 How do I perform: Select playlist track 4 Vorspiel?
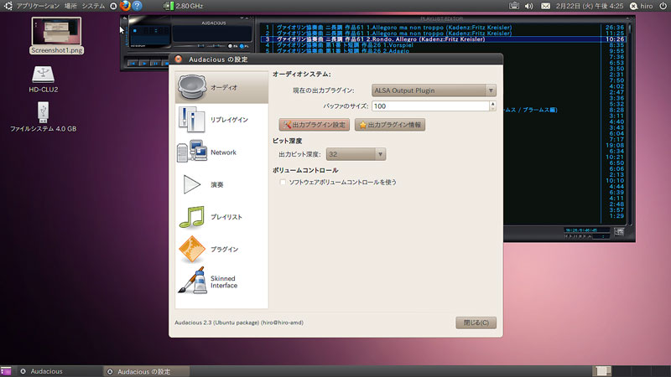(443, 45)
